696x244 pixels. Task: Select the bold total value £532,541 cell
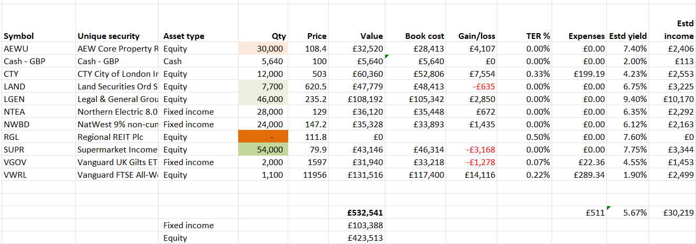(364, 213)
